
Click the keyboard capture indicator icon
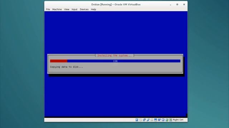point(171,120)
